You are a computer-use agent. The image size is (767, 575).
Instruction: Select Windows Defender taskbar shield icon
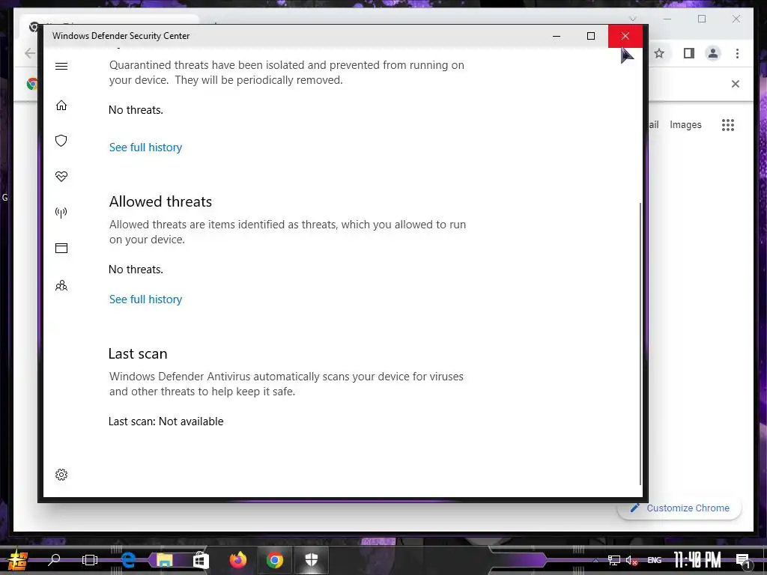311,560
